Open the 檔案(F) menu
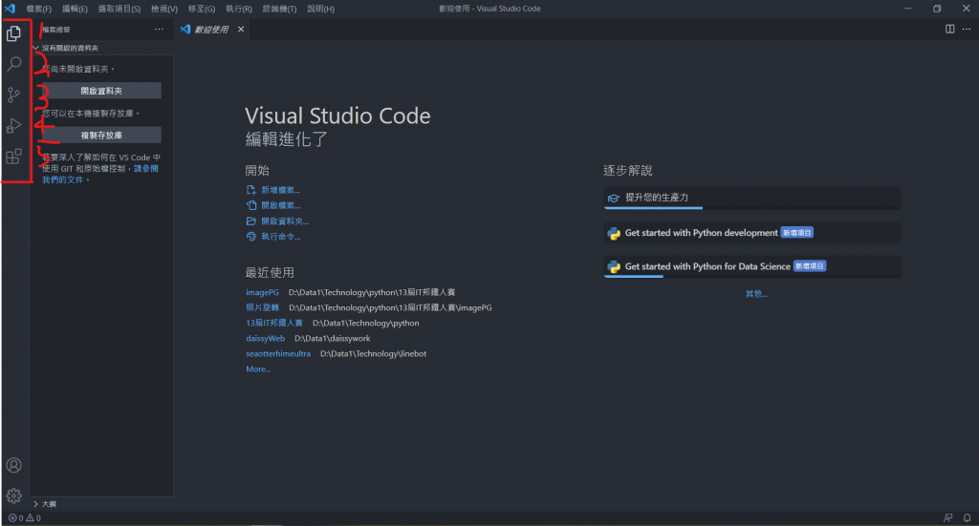979x526 pixels. click(38, 9)
